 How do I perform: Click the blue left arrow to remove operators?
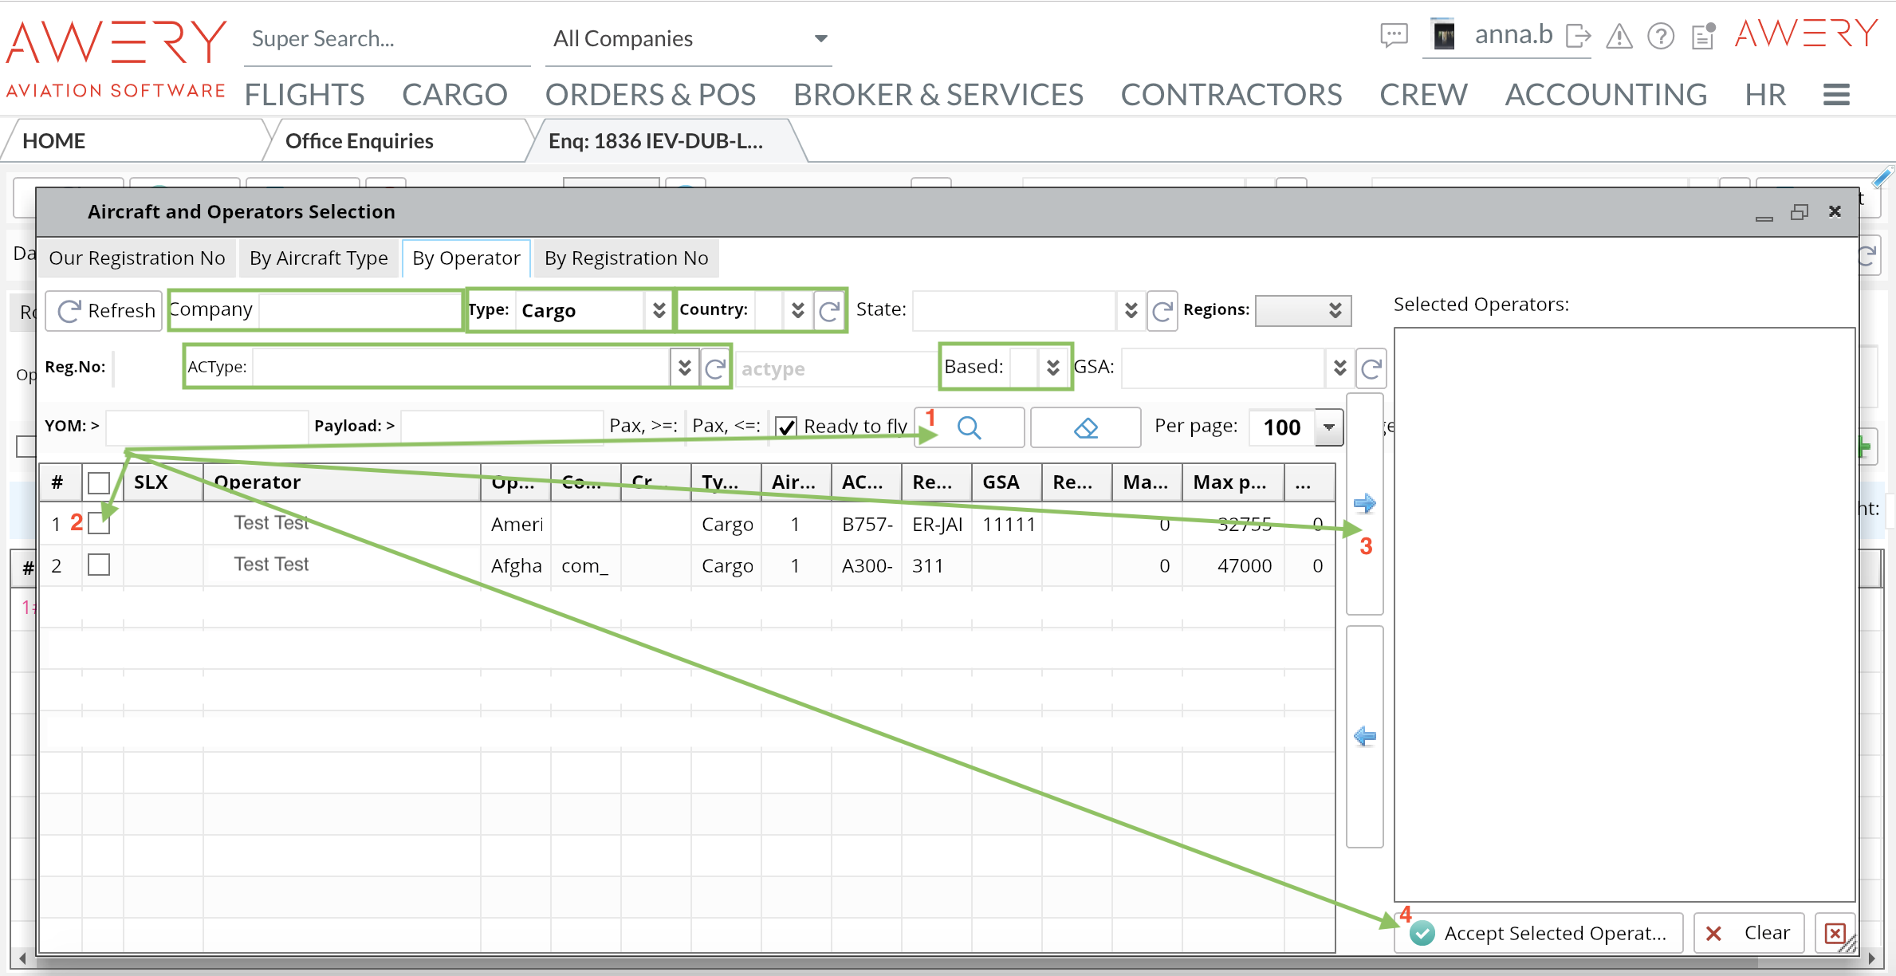1364,736
